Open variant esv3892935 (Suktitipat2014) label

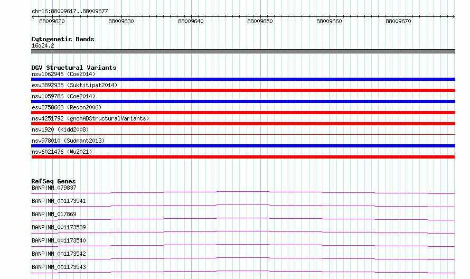point(74,85)
